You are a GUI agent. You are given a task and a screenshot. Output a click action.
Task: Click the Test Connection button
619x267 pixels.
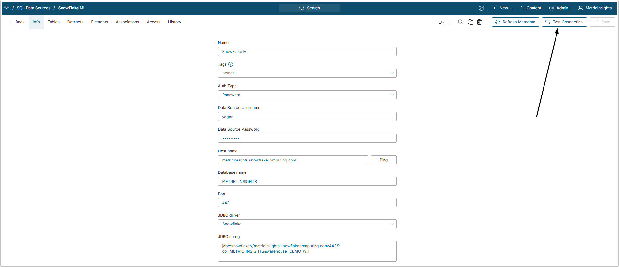tap(564, 22)
